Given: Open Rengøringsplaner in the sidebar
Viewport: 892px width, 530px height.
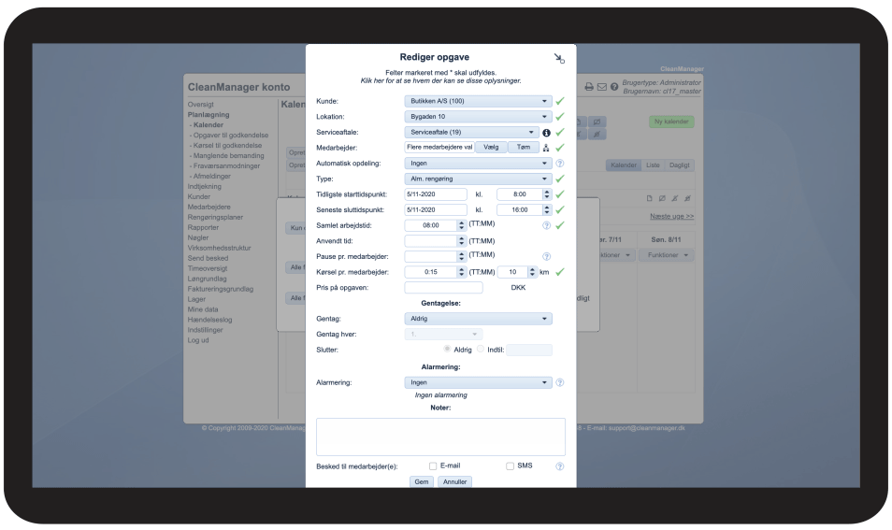Looking at the screenshot, I should click(x=215, y=217).
